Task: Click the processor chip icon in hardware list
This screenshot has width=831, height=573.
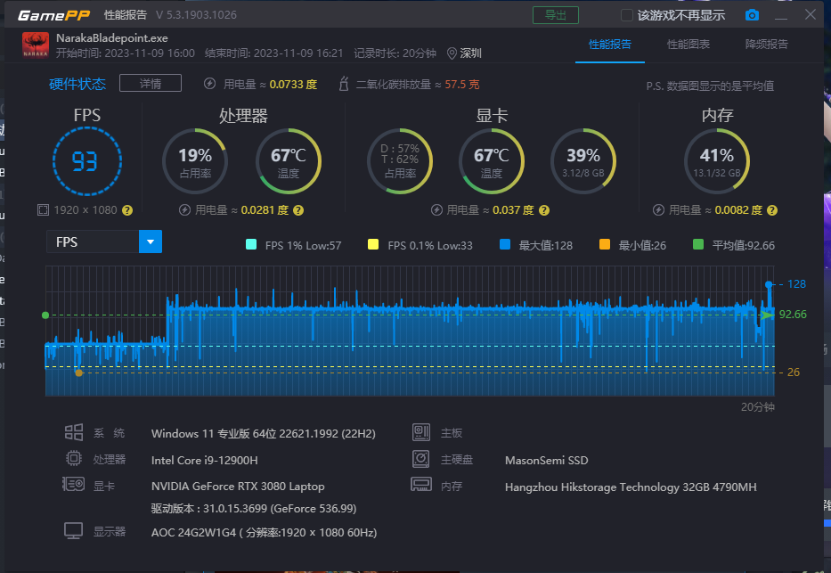Action: (74, 458)
